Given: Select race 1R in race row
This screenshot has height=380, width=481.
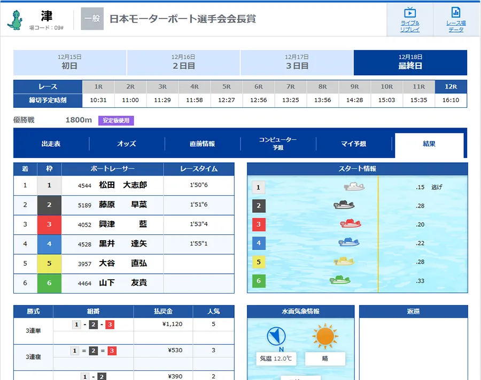Looking at the screenshot, I should (x=98, y=86).
